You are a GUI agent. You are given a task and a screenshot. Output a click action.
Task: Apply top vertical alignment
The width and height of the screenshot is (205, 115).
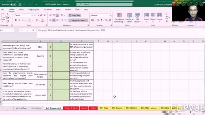pos(50,15)
